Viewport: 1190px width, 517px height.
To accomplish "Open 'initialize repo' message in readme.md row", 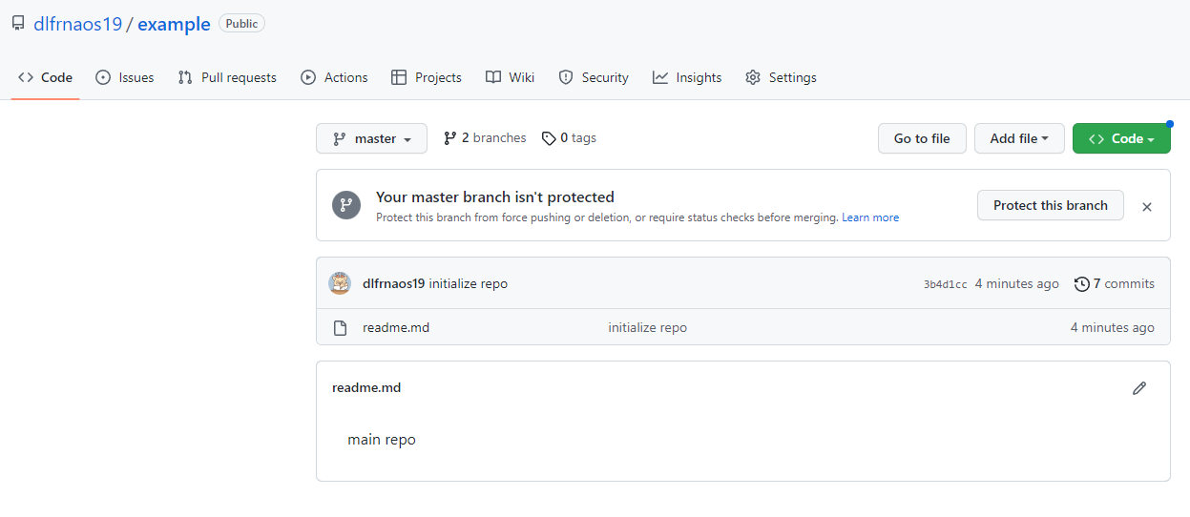I will click(648, 327).
